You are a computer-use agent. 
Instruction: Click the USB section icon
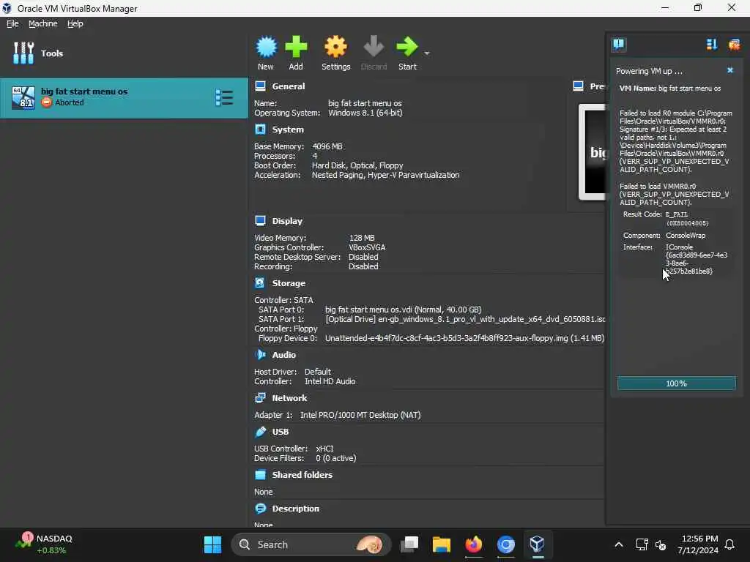[x=260, y=432]
